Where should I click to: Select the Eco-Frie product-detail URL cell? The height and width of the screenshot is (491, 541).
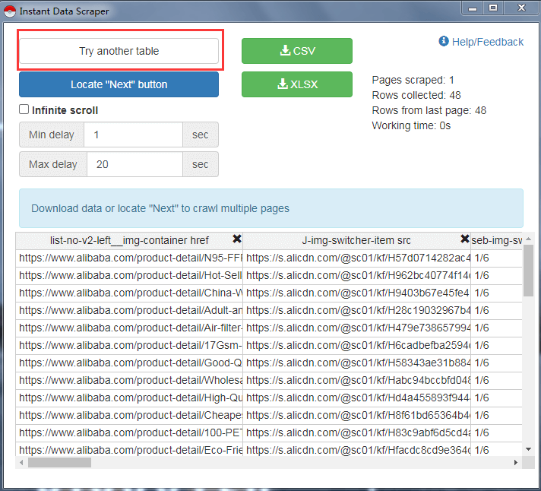[x=129, y=449]
